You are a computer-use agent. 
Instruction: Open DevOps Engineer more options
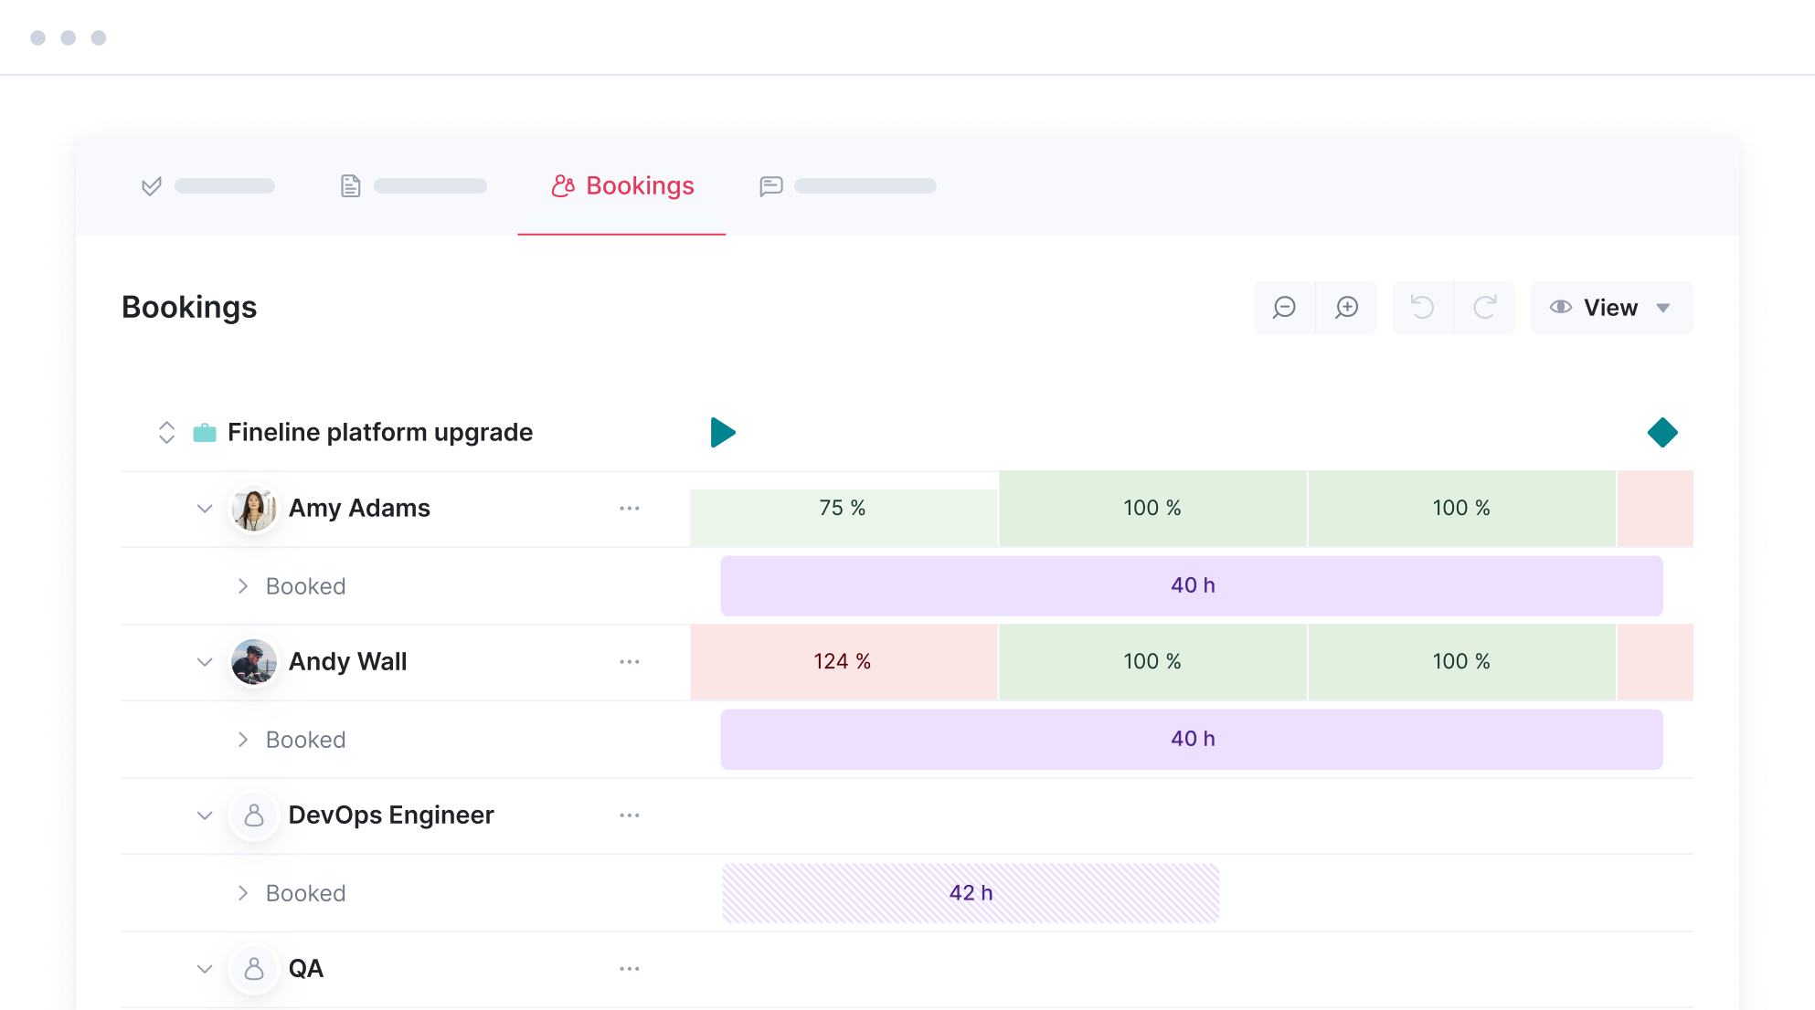pyautogui.click(x=630, y=815)
